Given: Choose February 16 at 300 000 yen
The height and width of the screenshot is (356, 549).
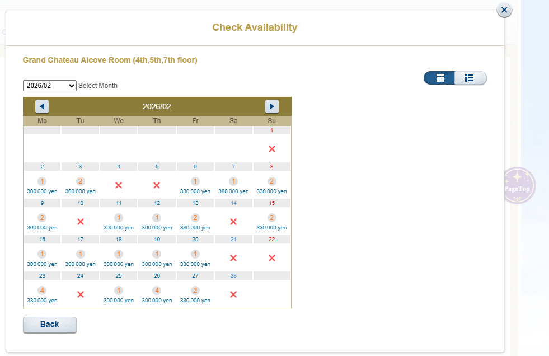Looking at the screenshot, I should pos(42,264).
